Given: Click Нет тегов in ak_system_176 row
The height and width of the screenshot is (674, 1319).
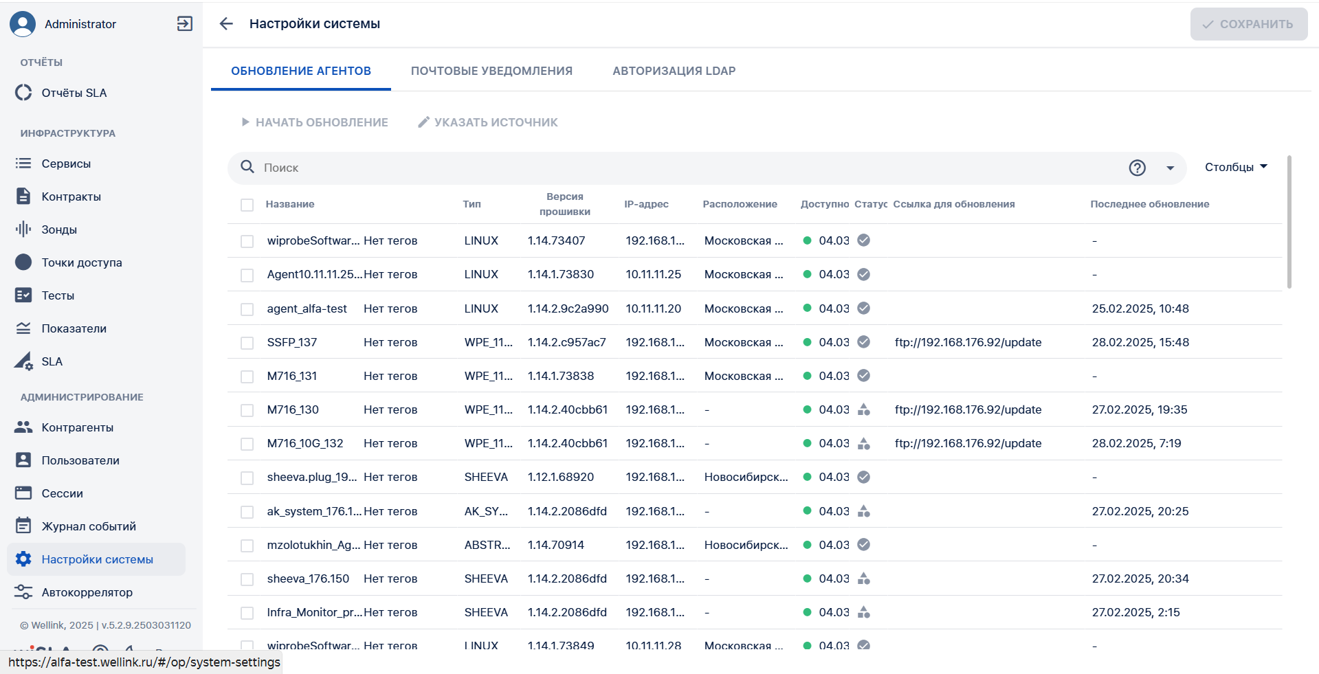Looking at the screenshot, I should [390, 511].
